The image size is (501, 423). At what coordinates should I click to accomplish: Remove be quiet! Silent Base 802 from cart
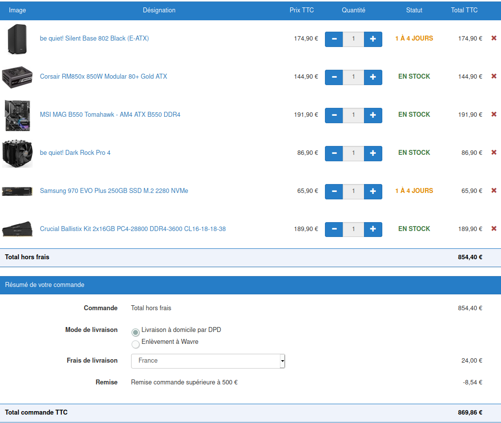(x=494, y=38)
